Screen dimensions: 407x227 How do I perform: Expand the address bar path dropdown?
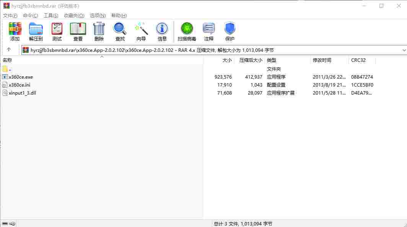[x=404, y=50]
